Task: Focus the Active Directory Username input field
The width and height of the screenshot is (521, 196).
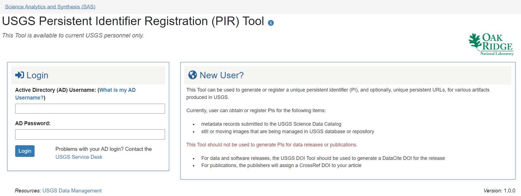Action: point(90,109)
